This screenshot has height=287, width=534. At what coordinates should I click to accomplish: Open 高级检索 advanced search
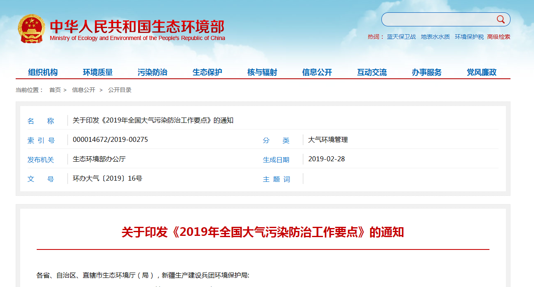tap(499, 37)
